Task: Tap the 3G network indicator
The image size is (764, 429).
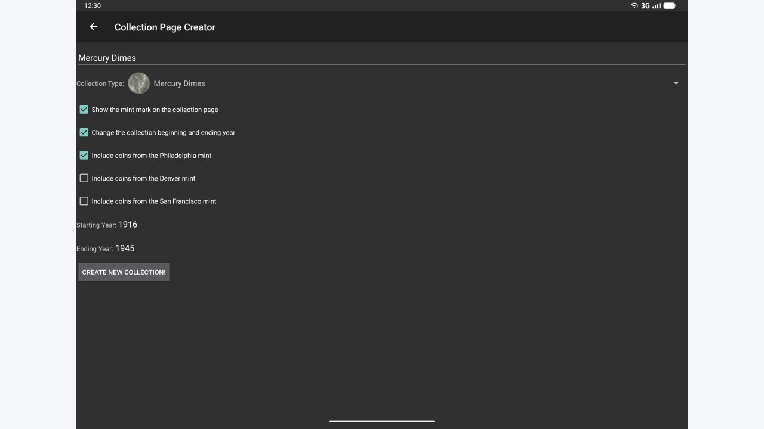Action: [645, 5]
